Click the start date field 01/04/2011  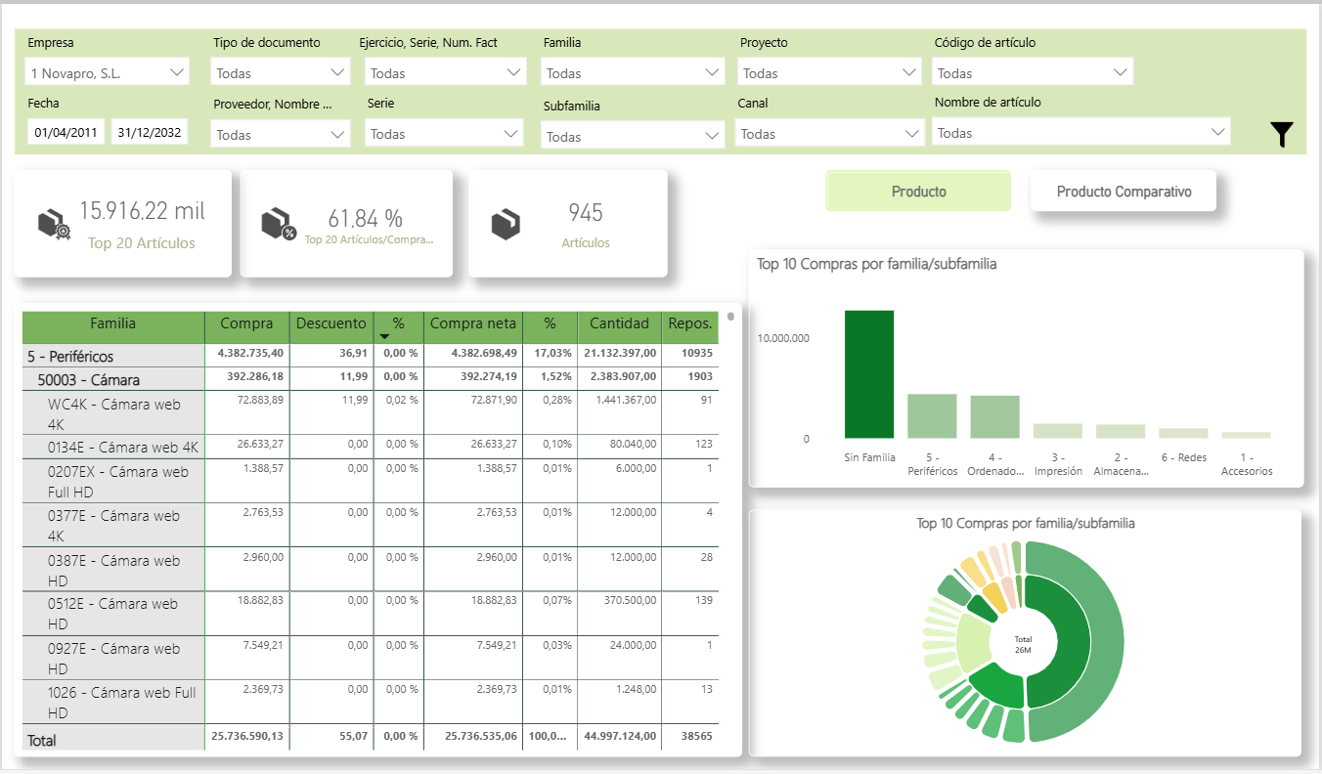pyautogui.click(x=66, y=133)
